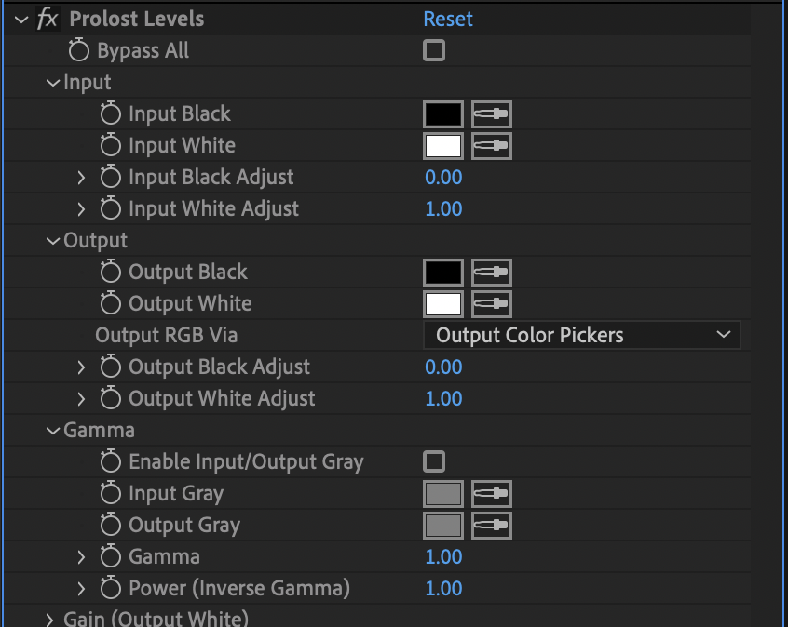Click the Enable Input/Output Gray stopwatch

tap(111, 461)
